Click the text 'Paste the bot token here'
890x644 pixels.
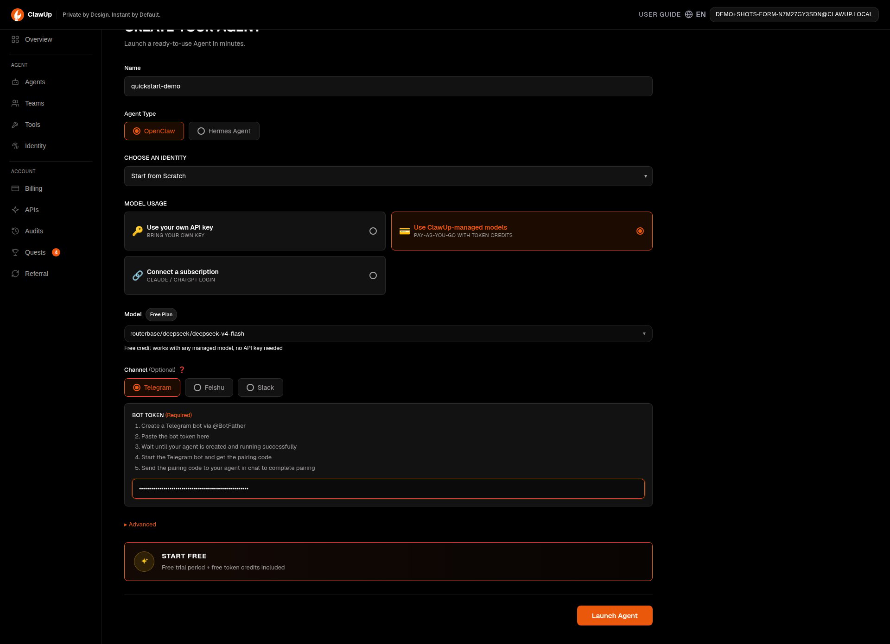click(175, 437)
